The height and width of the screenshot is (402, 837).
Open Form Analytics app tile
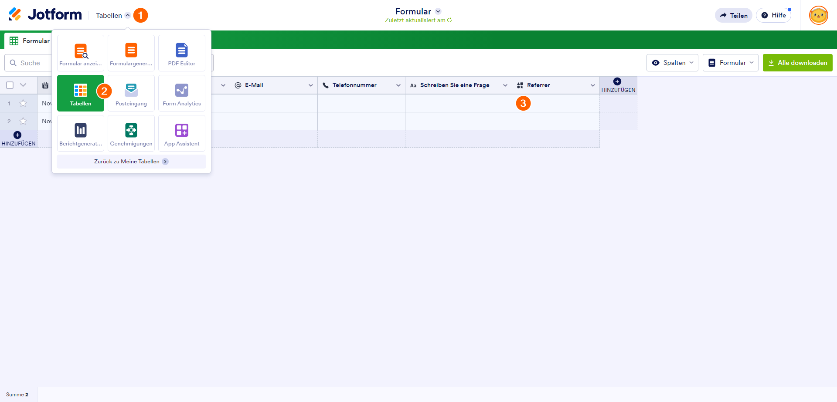click(182, 93)
